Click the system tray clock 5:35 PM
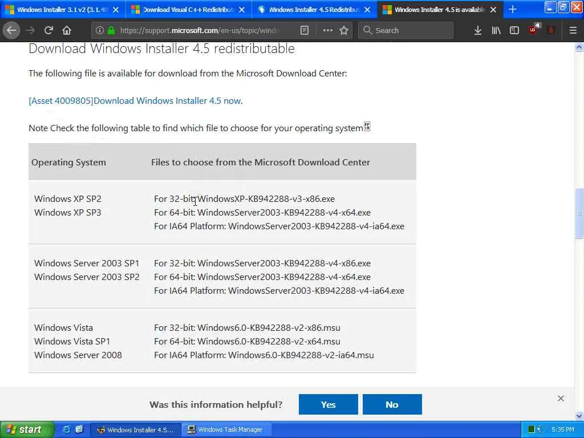 562,430
